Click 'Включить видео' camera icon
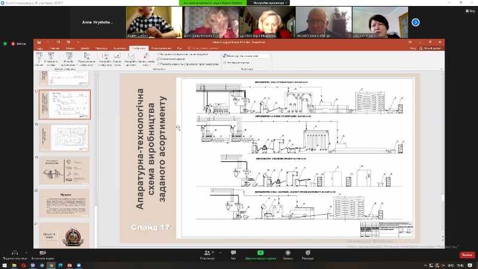This screenshot has width=478, height=269. (42, 253)
